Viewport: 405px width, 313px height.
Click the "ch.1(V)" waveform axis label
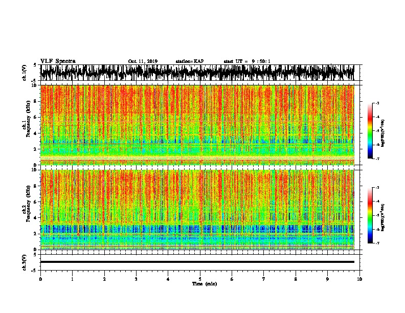pos(25,73)
